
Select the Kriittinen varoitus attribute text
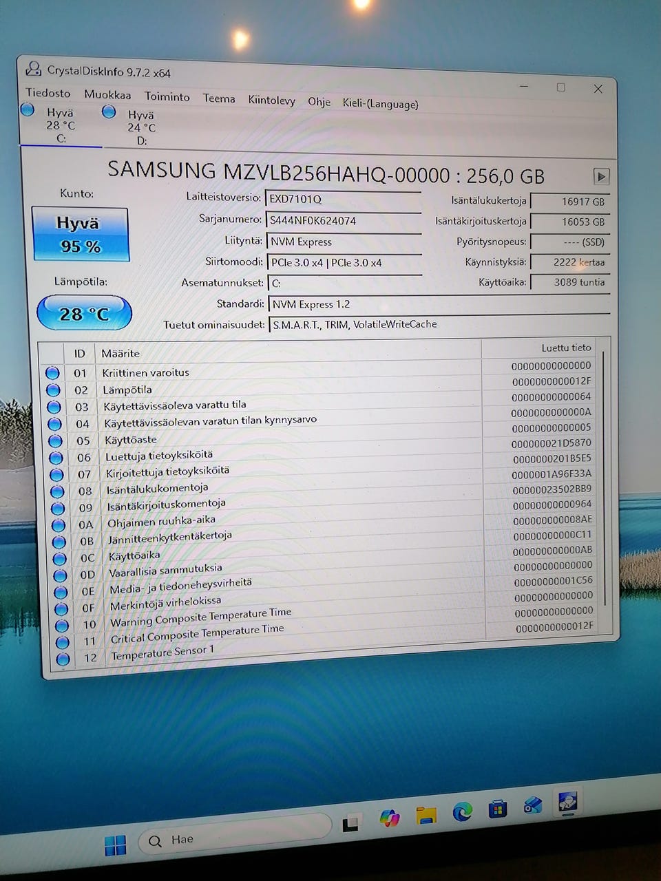click(x=146, y=372)
